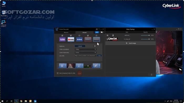Click the CyberLink logo overlay thumbnail

(113, 39)
